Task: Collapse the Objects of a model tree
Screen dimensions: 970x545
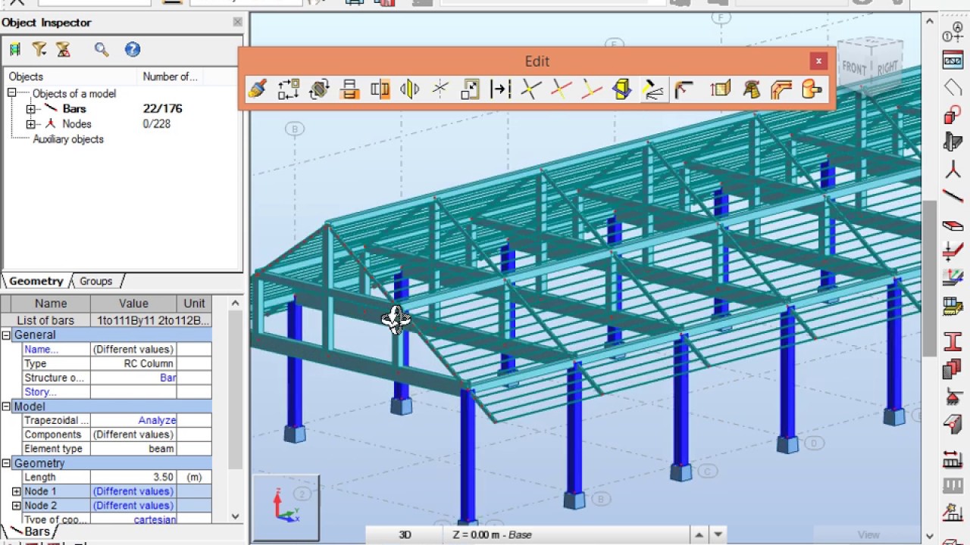Action: click(12, 93)
